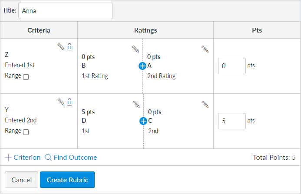Edit criterion Z with pencil icon

pyautogui.click(x=61, y=47)
